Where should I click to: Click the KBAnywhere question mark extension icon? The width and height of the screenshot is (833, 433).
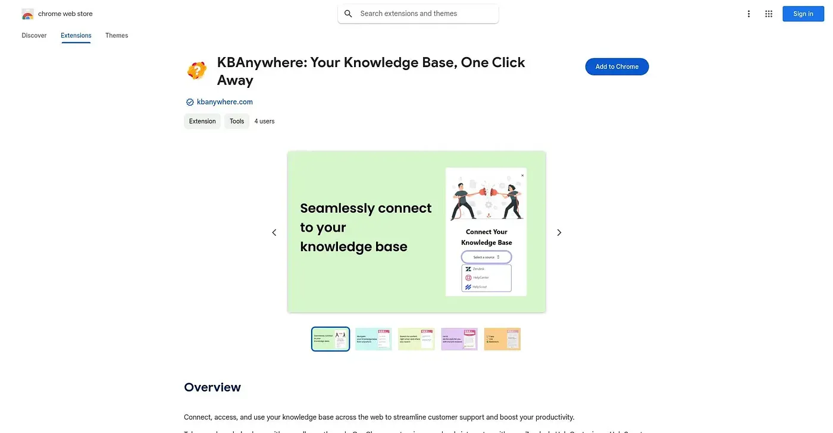coord(197,71)
